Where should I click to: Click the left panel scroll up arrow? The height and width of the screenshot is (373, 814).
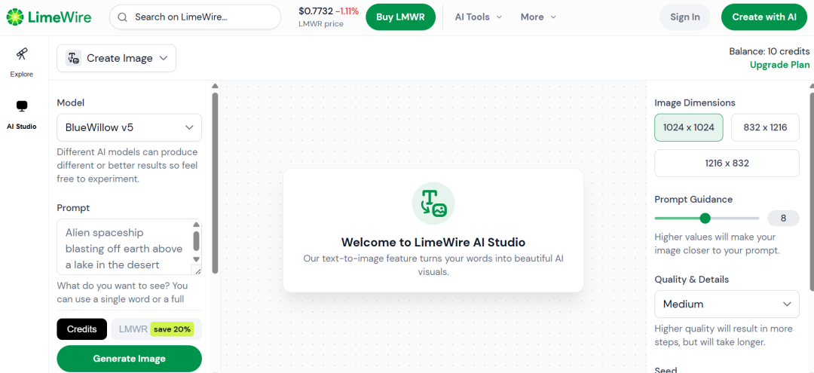tap(215, 86)
